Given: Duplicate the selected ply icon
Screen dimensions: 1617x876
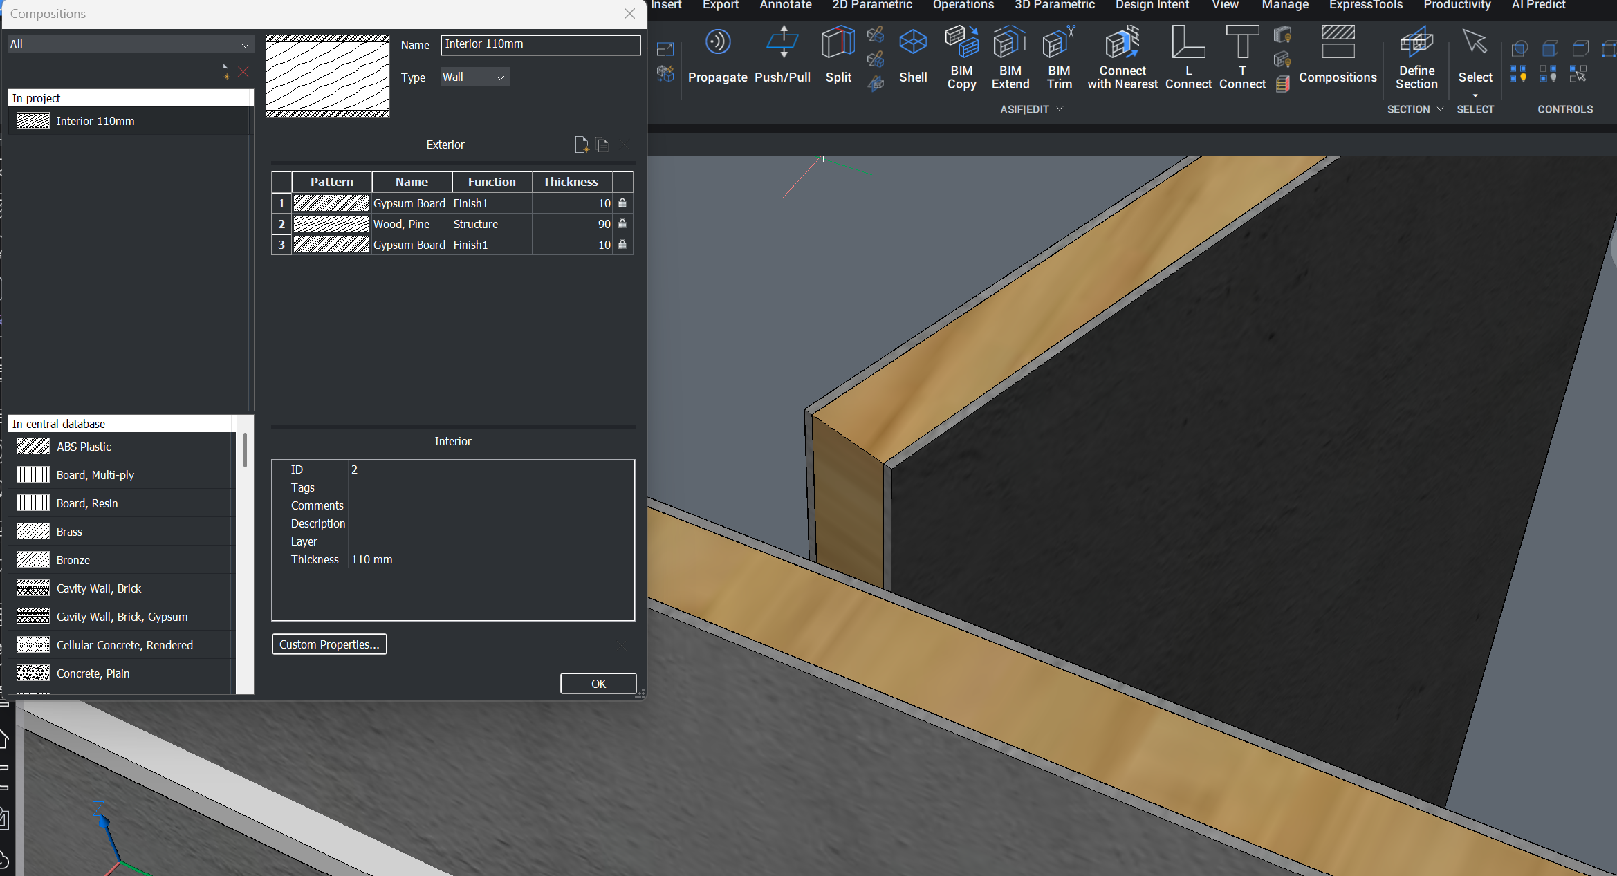Looking at the screenshot, I should [603, 145].
